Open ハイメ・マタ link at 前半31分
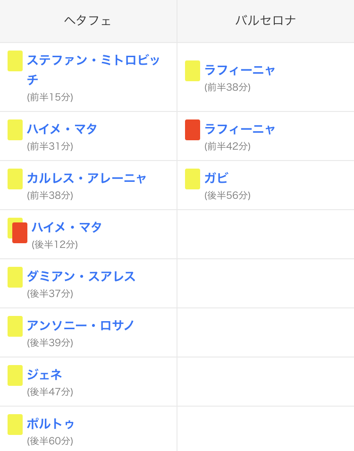This screenshot has height=451, width=354. pyautogui.click(x=62, y=129)
